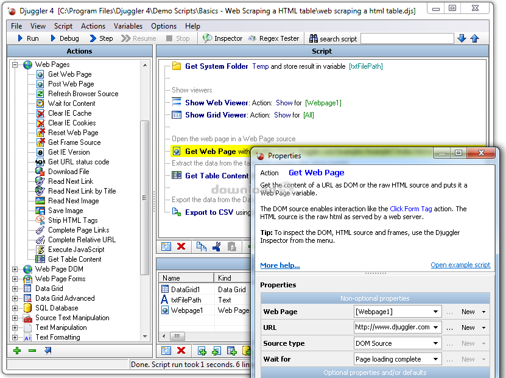Open the Variables menu
This screenshot has height=378, width=506.
[x=128, y=26]
